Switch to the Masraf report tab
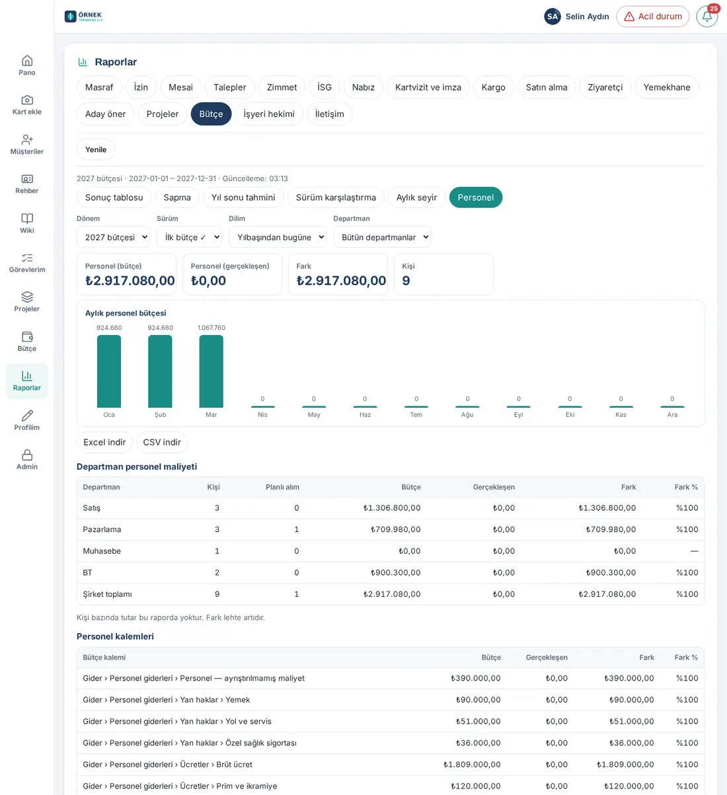This screenshot has width=727, height=795. (99, 87)
